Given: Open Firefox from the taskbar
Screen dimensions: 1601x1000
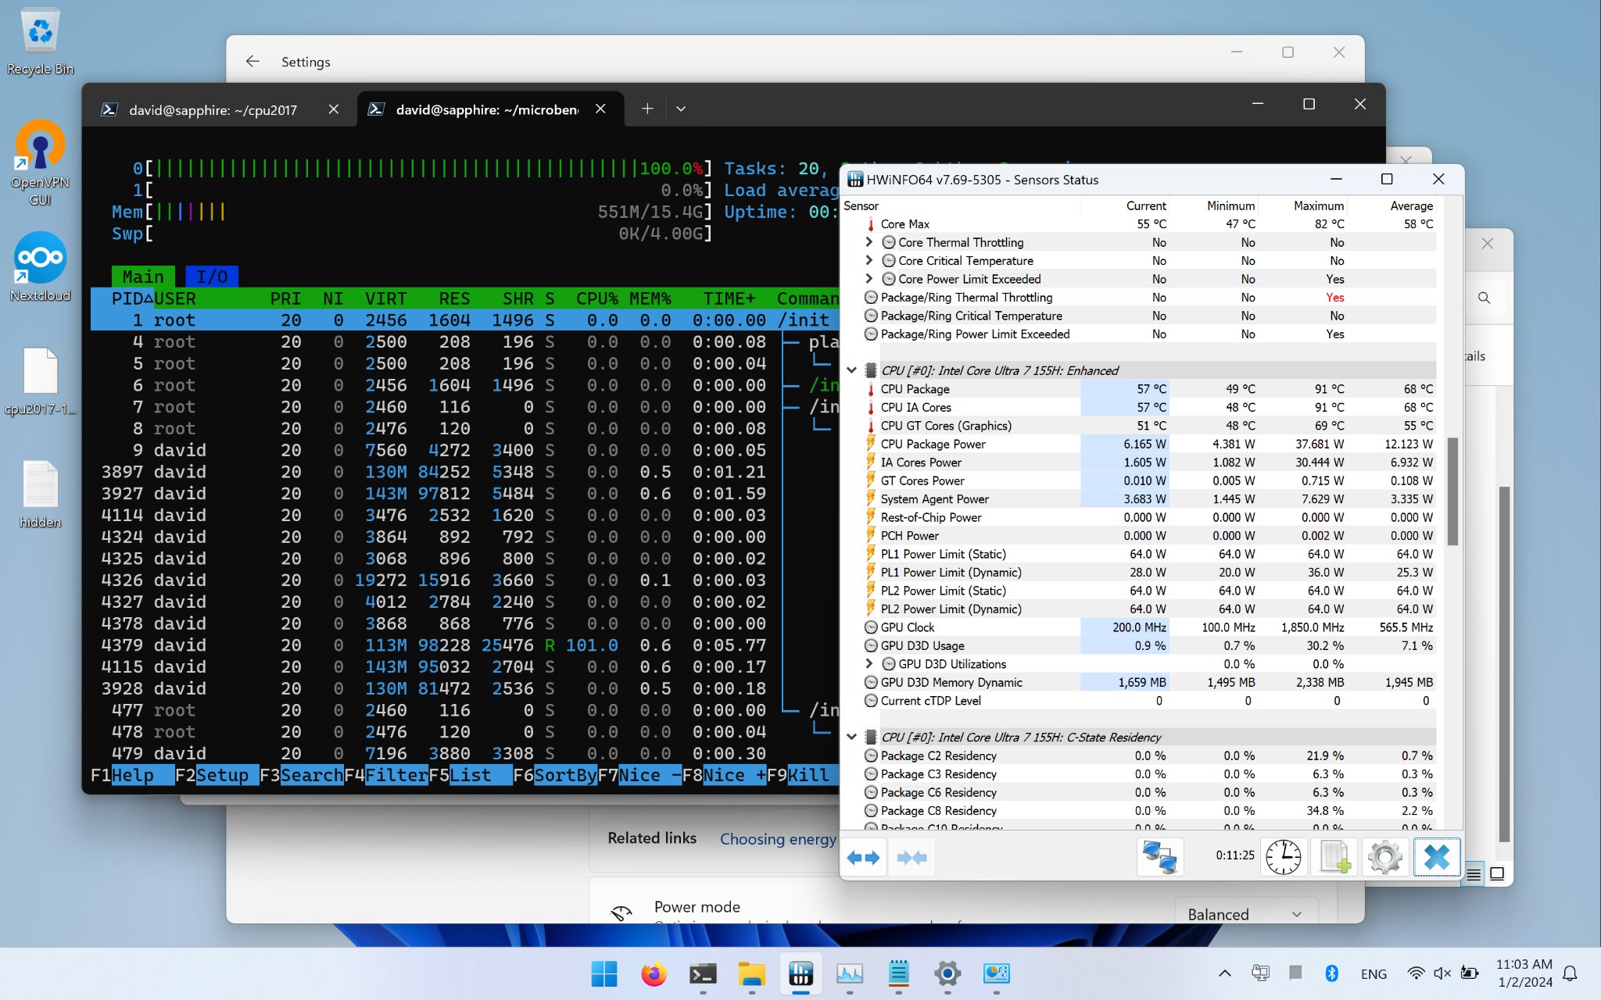Looking at the screenshot, I should pyautogui.click(x=654, y=973).
